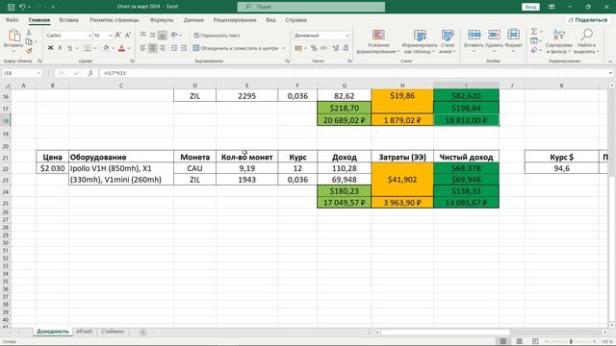Click the add new sheet plus button
Image resolution: width=616 pixels, height=346 pixels.
(143, 333)
